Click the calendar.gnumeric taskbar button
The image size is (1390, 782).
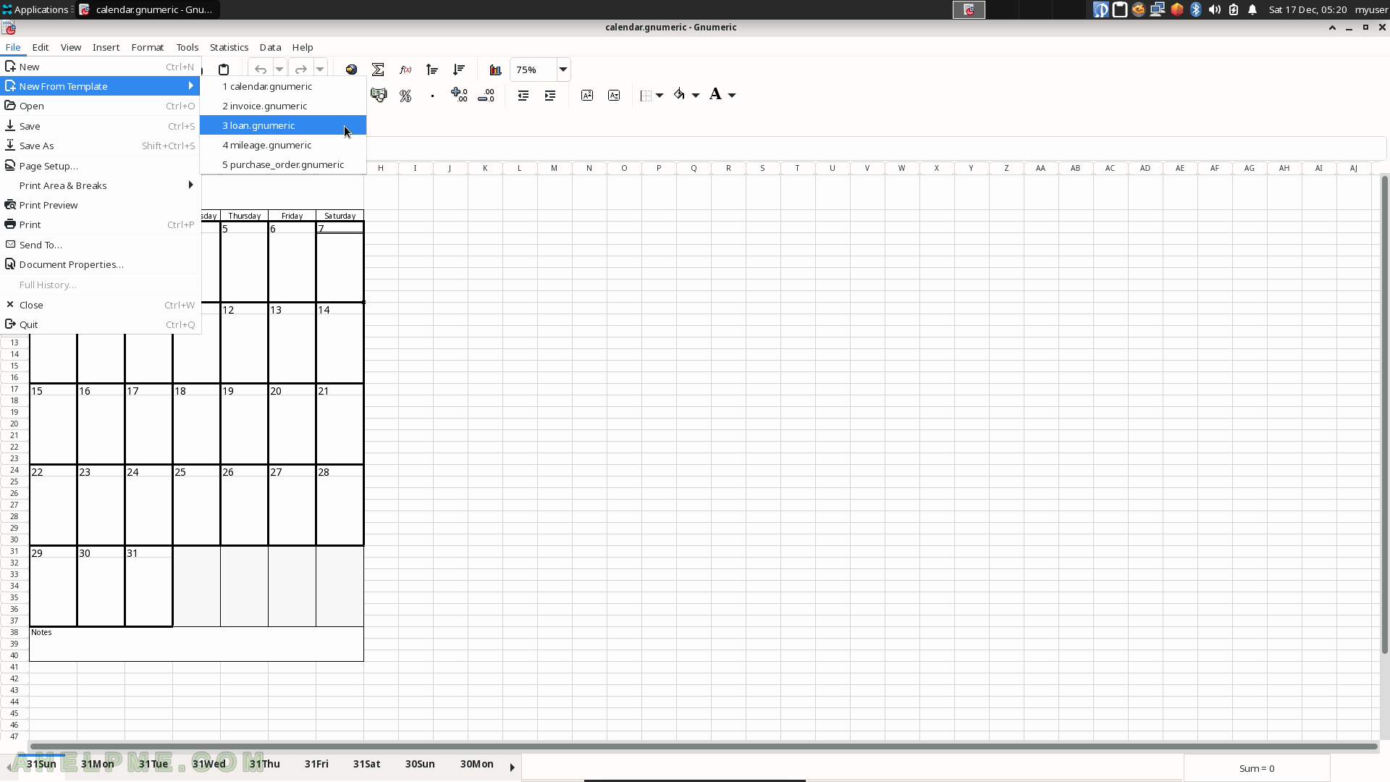[x=148, y=9]
